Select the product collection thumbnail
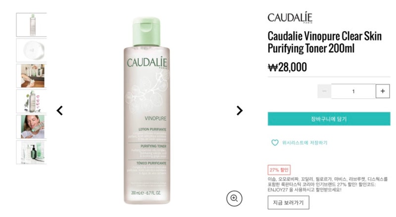Viewport: 396px width, 217px height. click(32, 152)
